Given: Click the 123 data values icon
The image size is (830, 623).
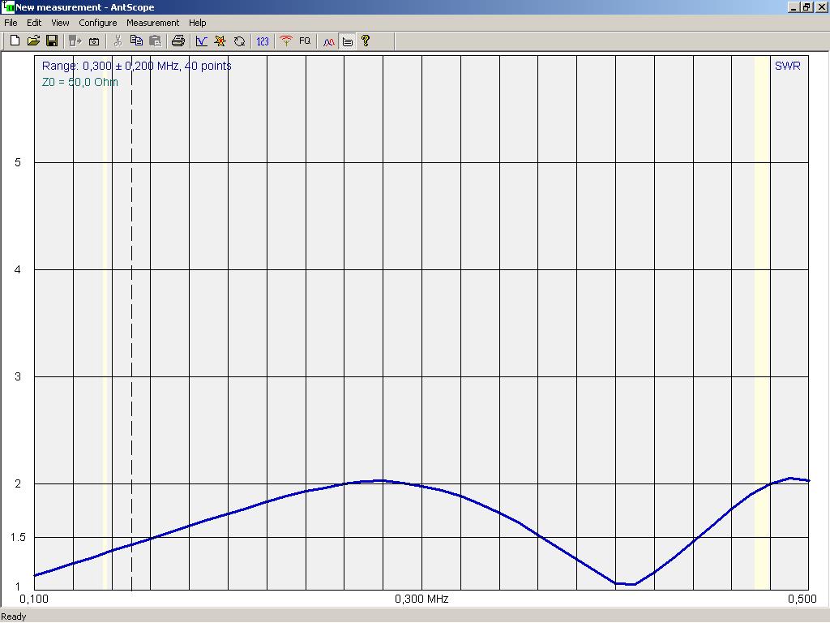Looking at the screenshot, I should pos(263,41).
